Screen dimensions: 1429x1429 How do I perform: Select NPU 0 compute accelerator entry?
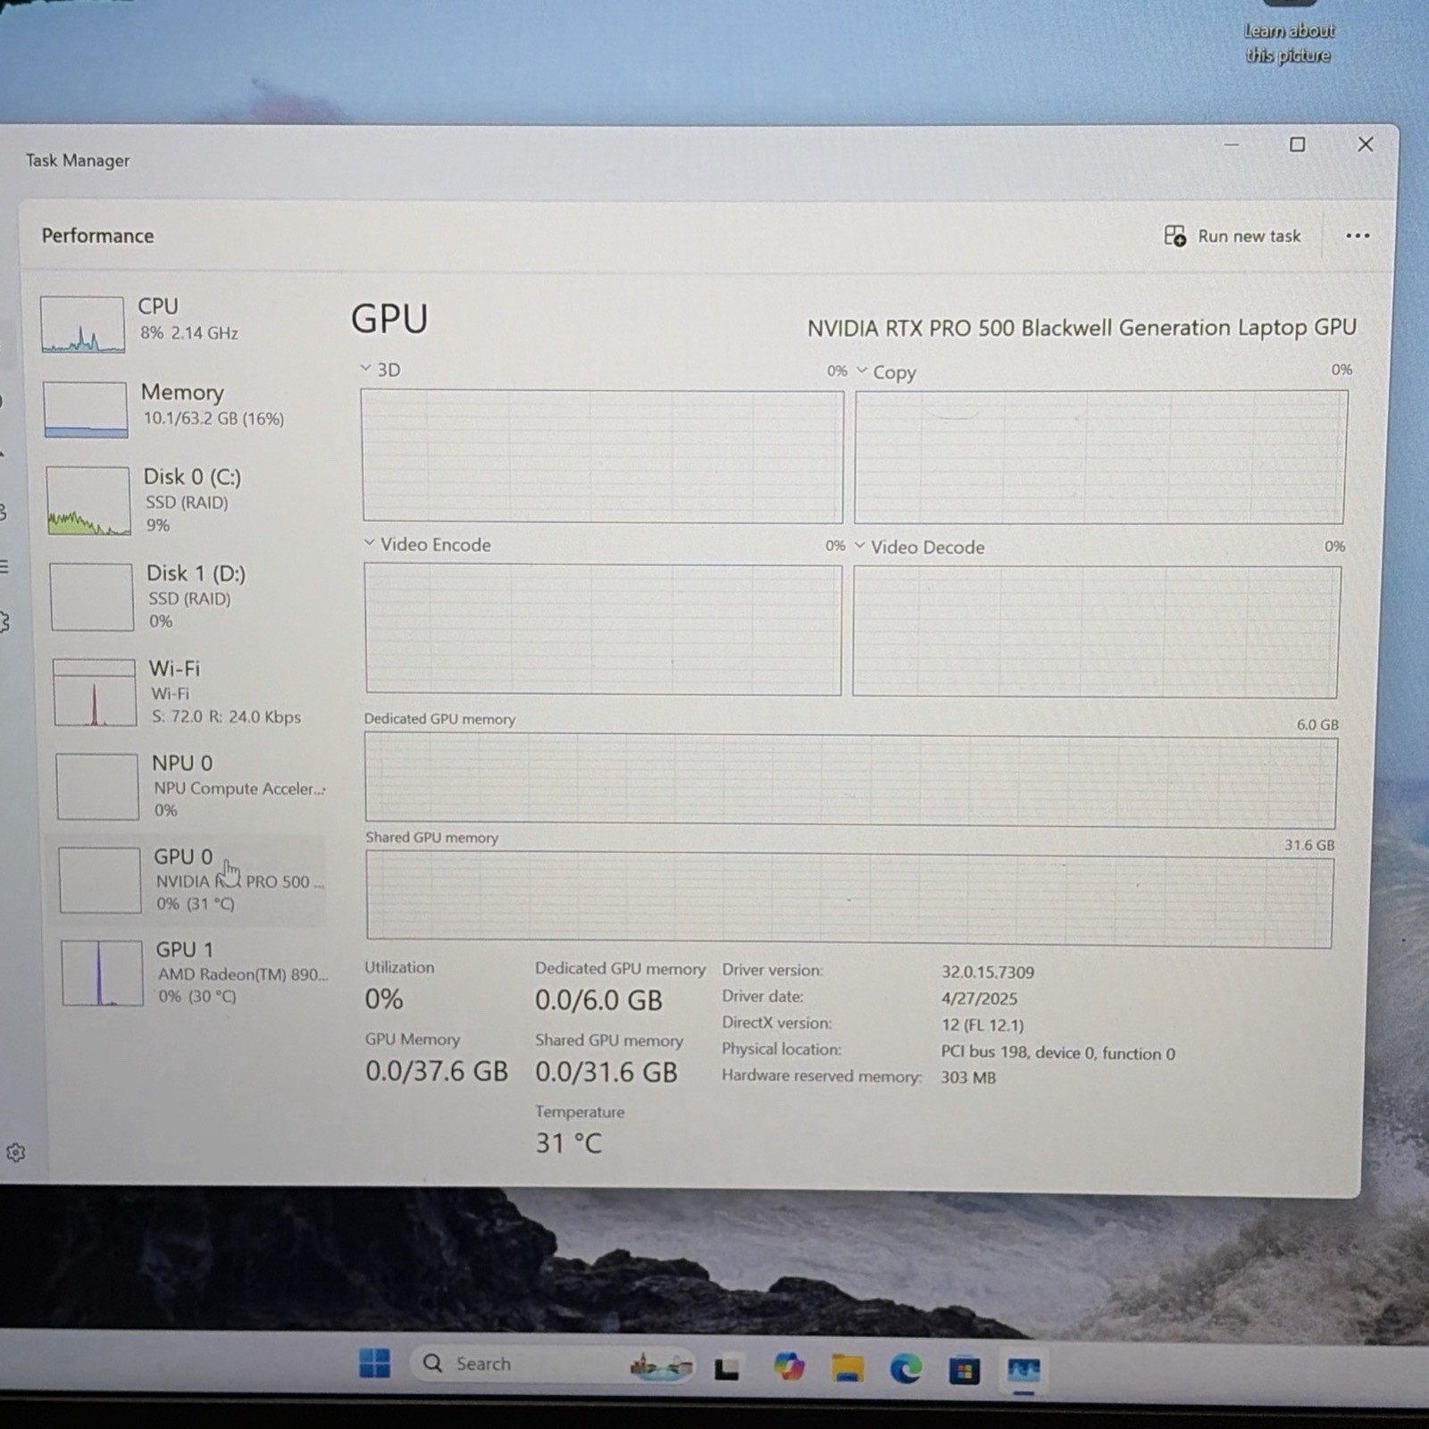click(x=189, y=786)
